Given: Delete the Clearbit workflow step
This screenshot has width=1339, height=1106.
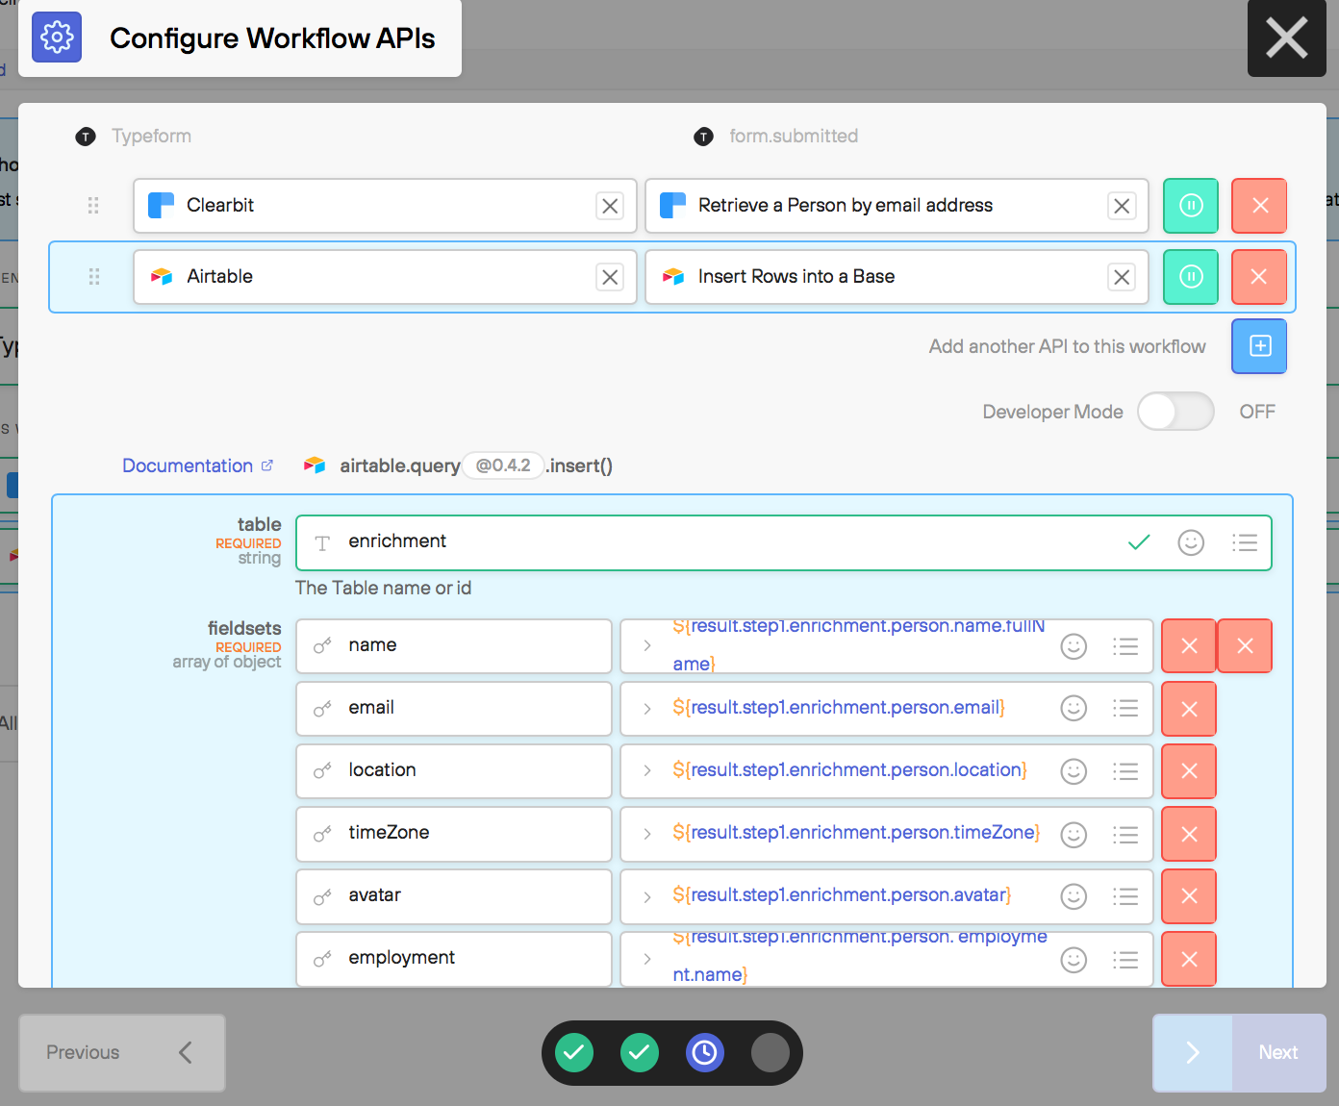Looking at the screenshot, I should tap(1259, 206).
